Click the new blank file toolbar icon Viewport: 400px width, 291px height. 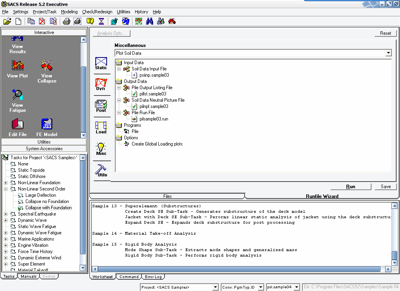pos(18,21)
